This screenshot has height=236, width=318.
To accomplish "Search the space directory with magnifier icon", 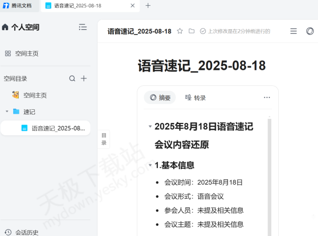I will (x=72, y=78).
